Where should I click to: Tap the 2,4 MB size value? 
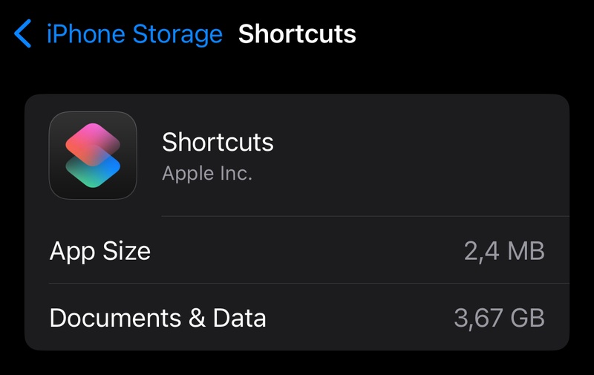tap(504, 251)
